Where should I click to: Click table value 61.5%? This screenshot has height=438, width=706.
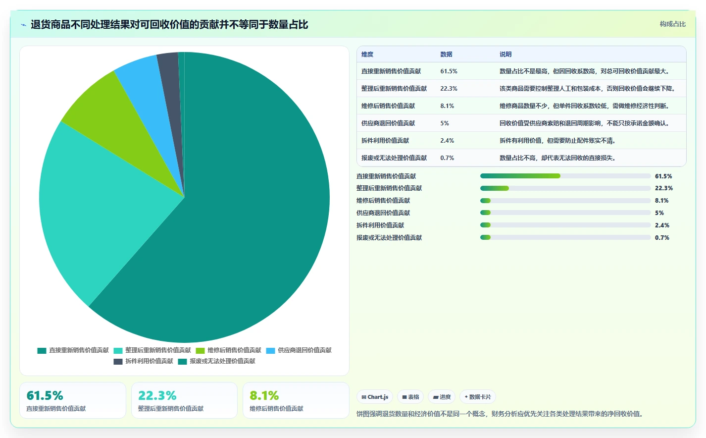tap(449, 71)
